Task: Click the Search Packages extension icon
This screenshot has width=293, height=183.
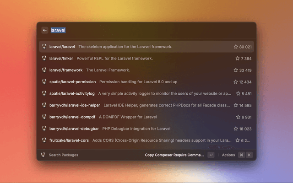Action: click(43, 155)
